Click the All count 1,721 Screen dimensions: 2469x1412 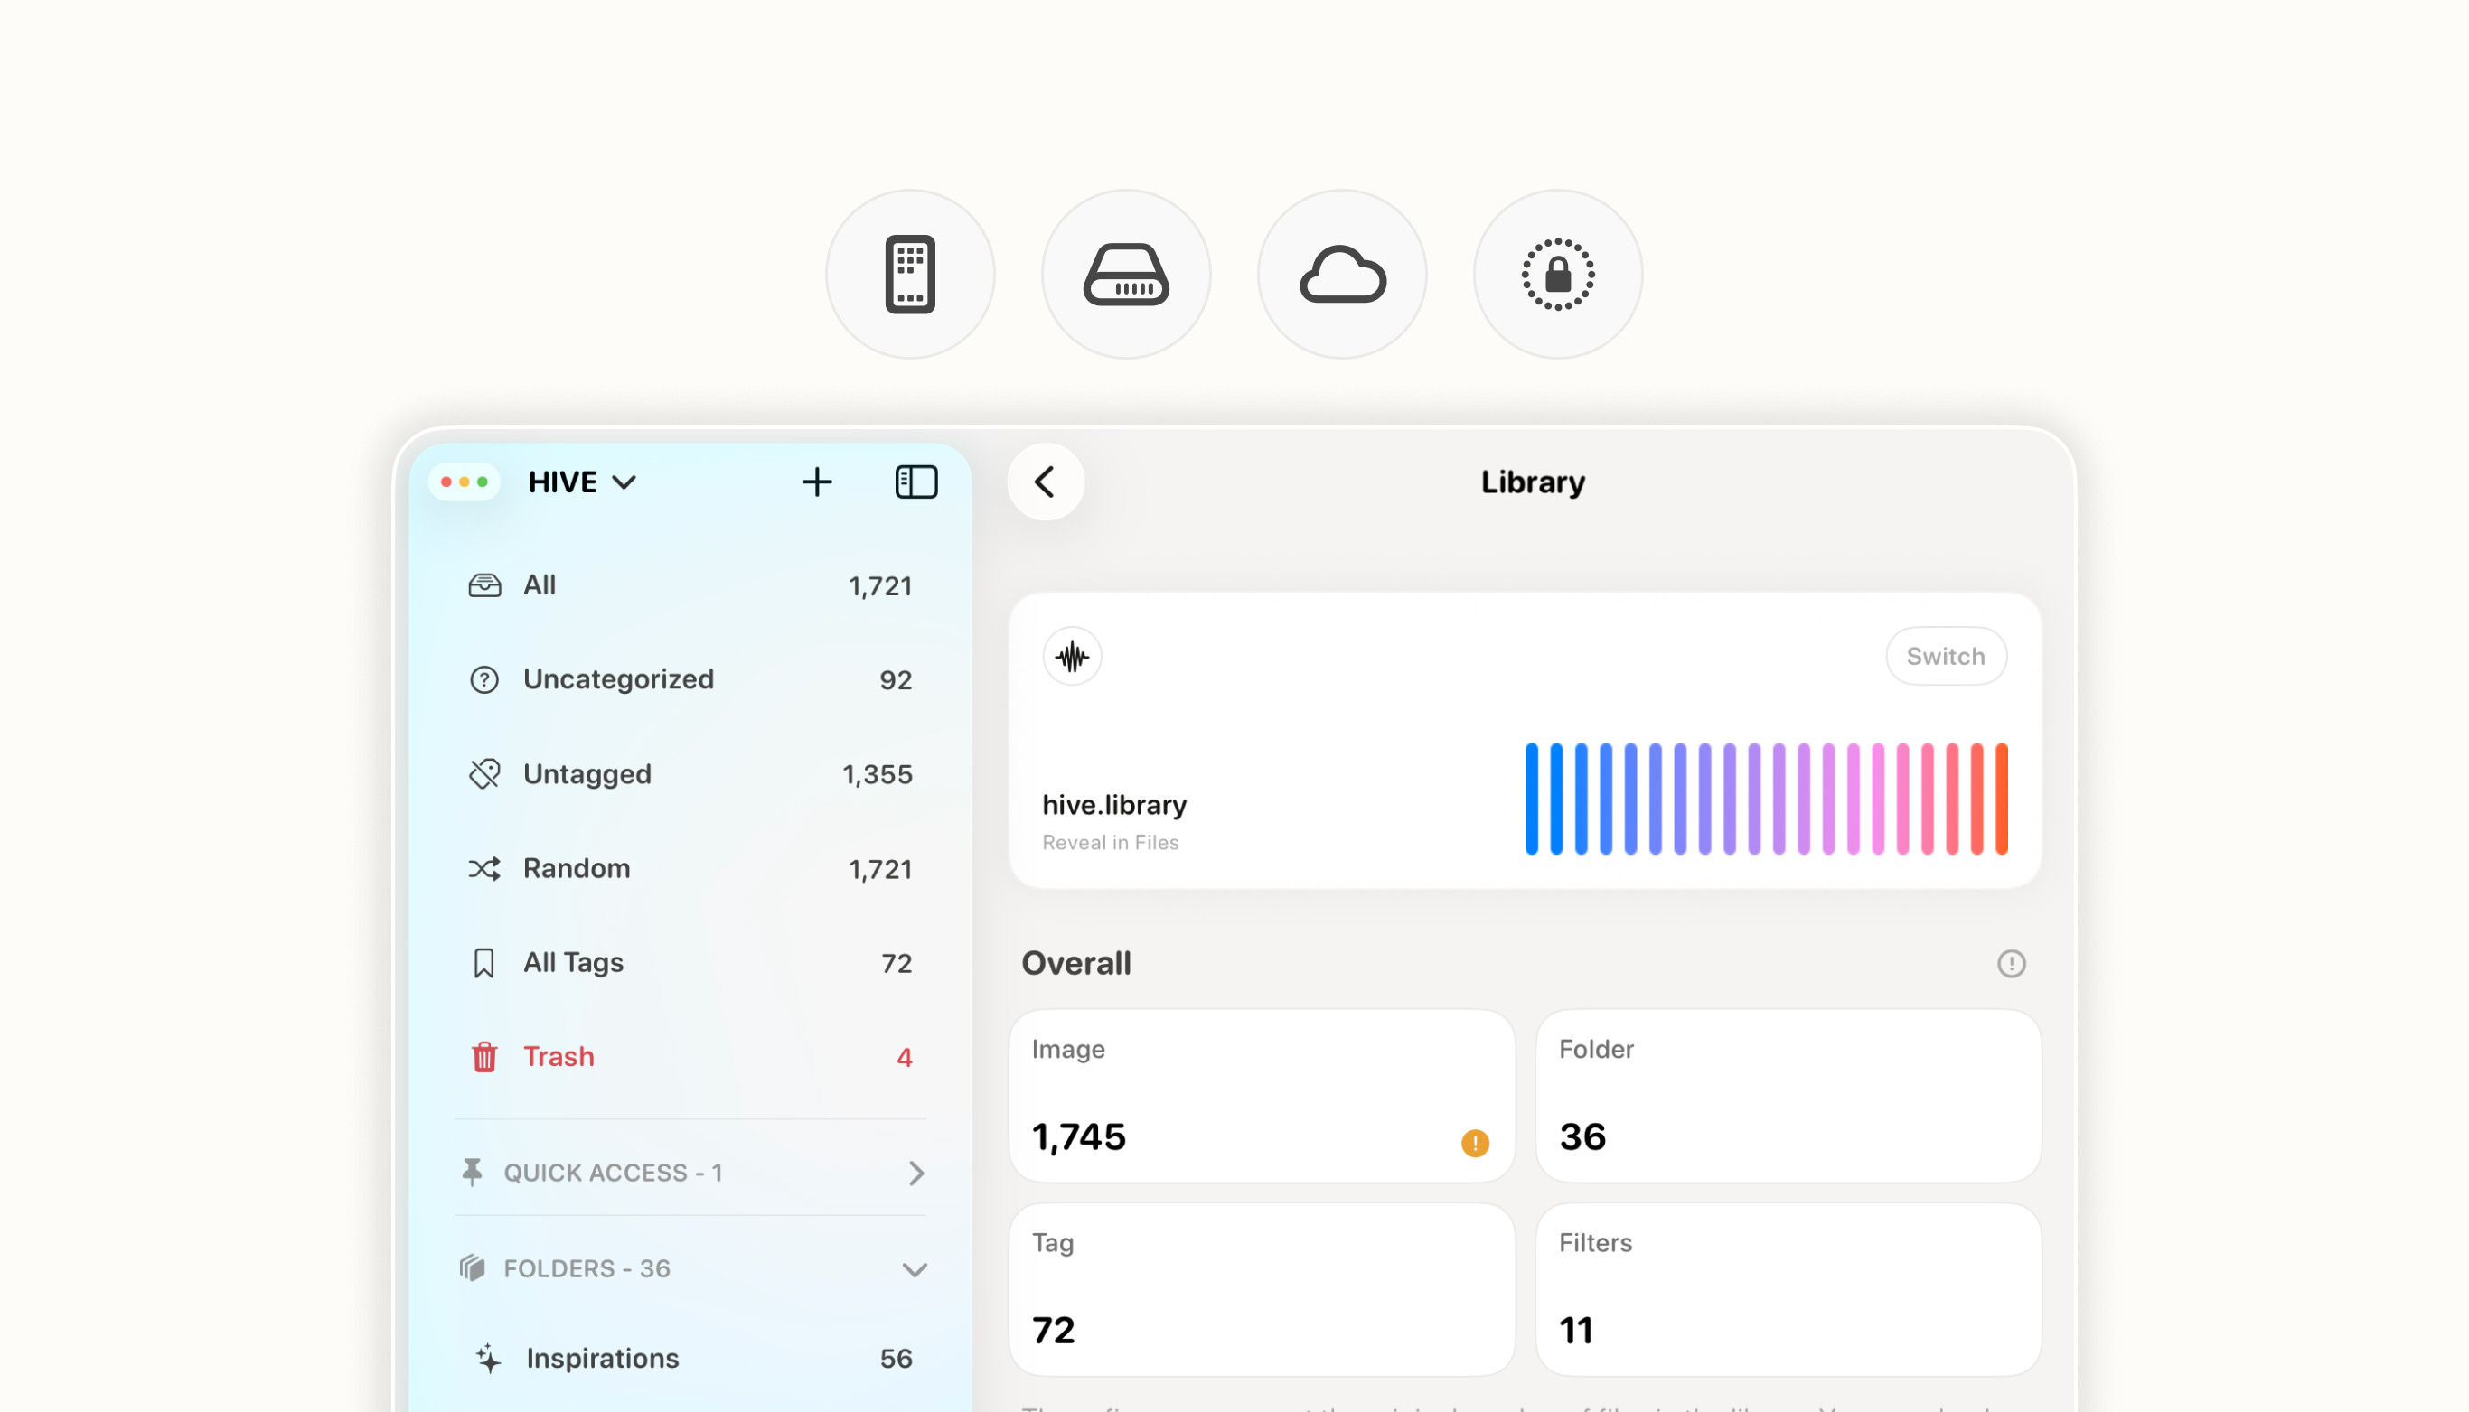pos(880,585)
